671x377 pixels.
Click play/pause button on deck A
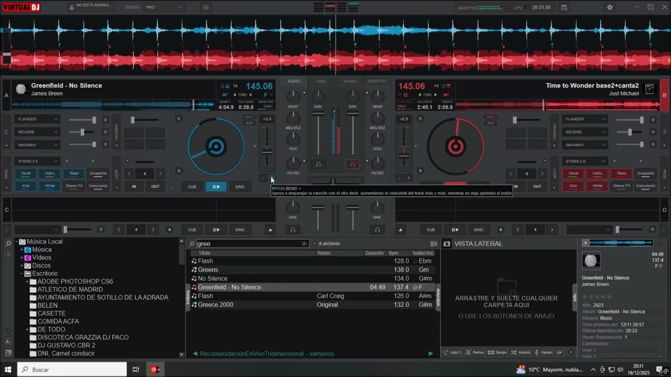[216, 186]
